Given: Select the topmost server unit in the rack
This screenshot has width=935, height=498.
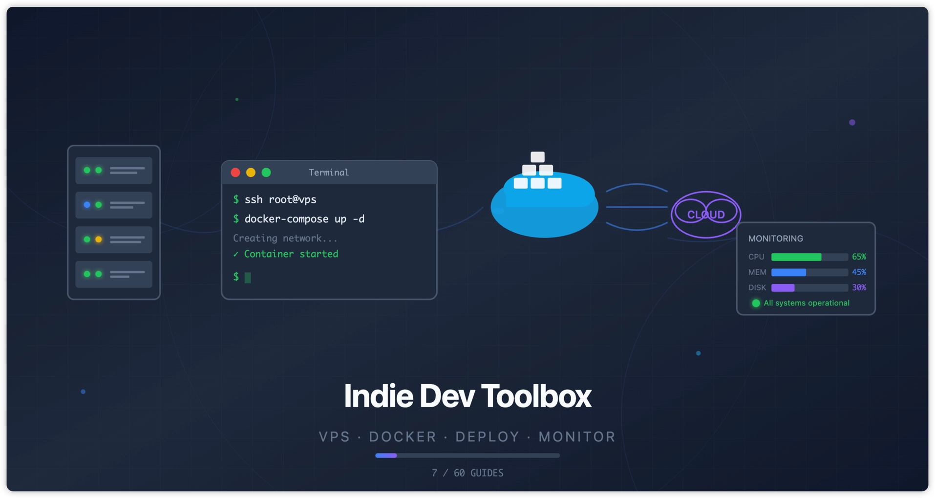Looking at the screenshot, I should (114, 171).
